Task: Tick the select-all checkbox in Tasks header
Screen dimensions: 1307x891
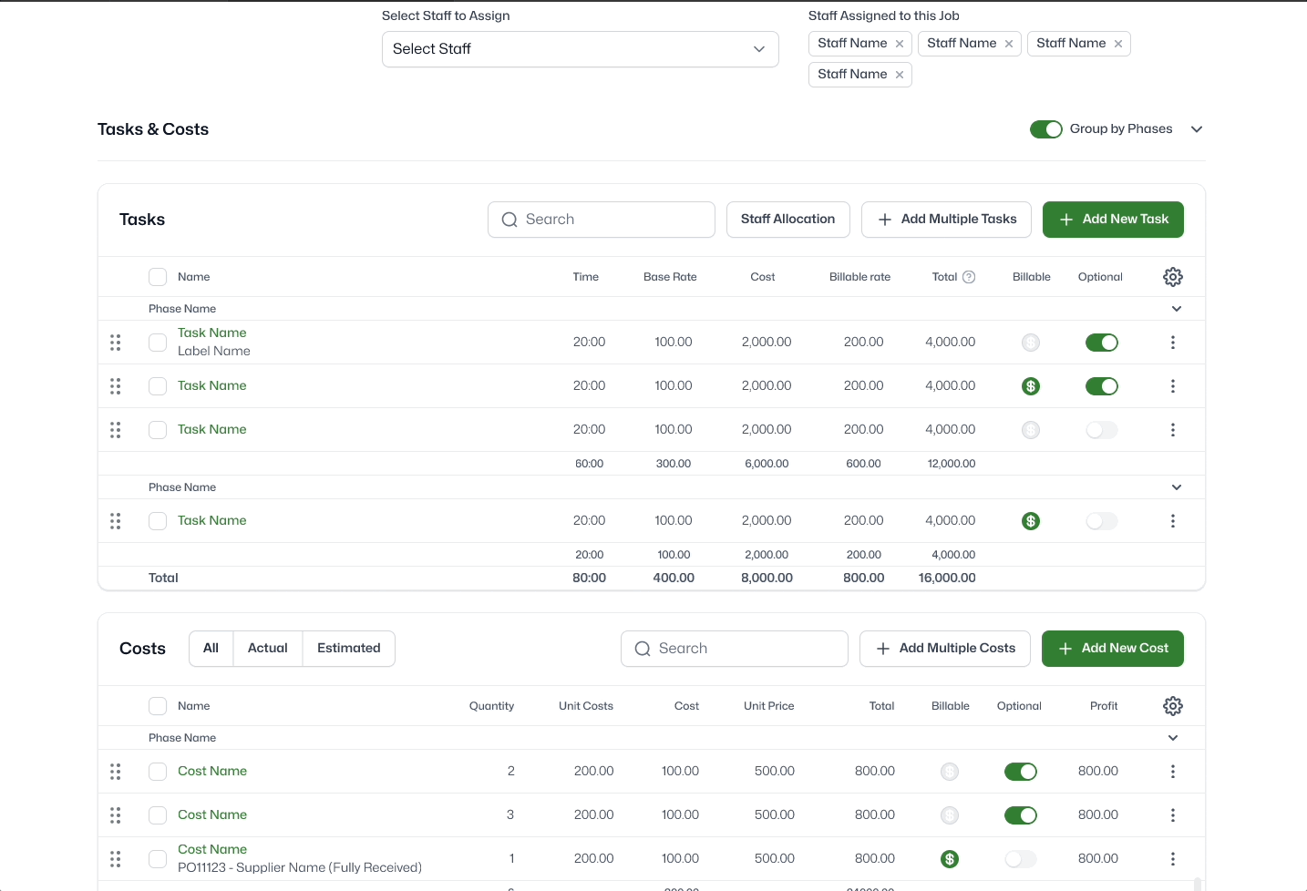Action: (x=158, y=277)
